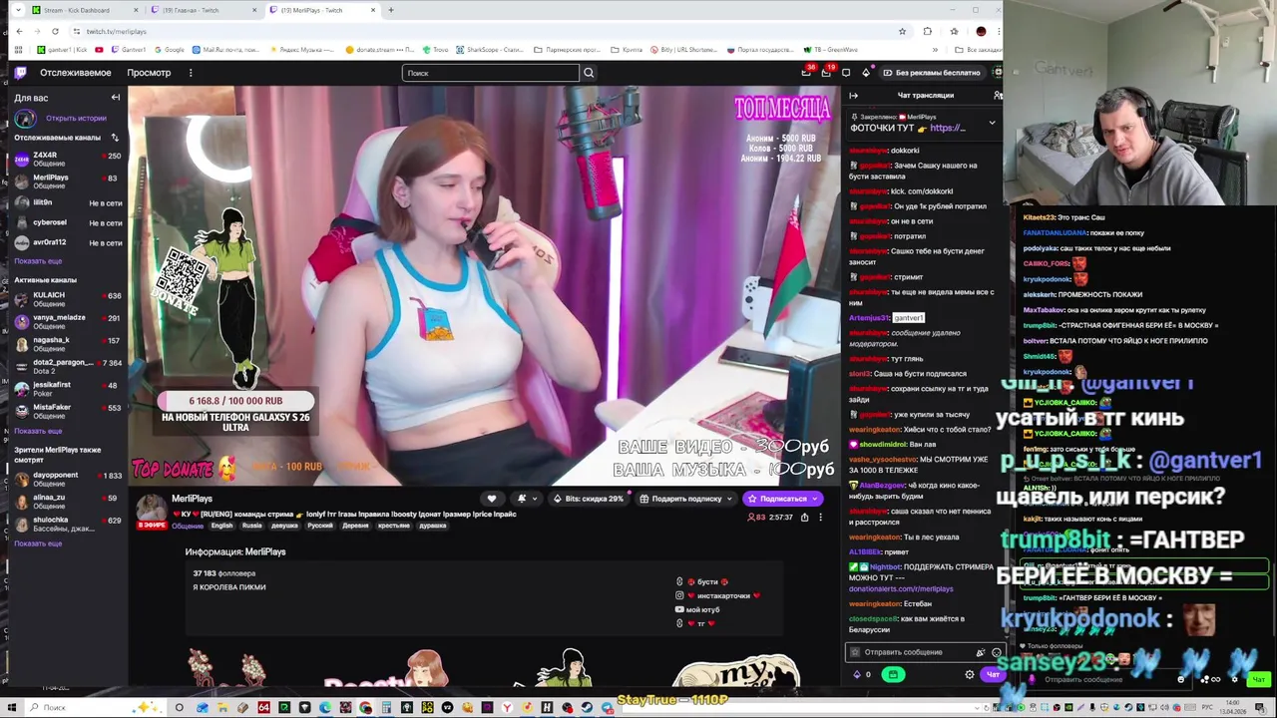Image resolution: width=1277 pixels, height=718 pixels.
Task: Open Общение category link under title
Action: (187, 526)
